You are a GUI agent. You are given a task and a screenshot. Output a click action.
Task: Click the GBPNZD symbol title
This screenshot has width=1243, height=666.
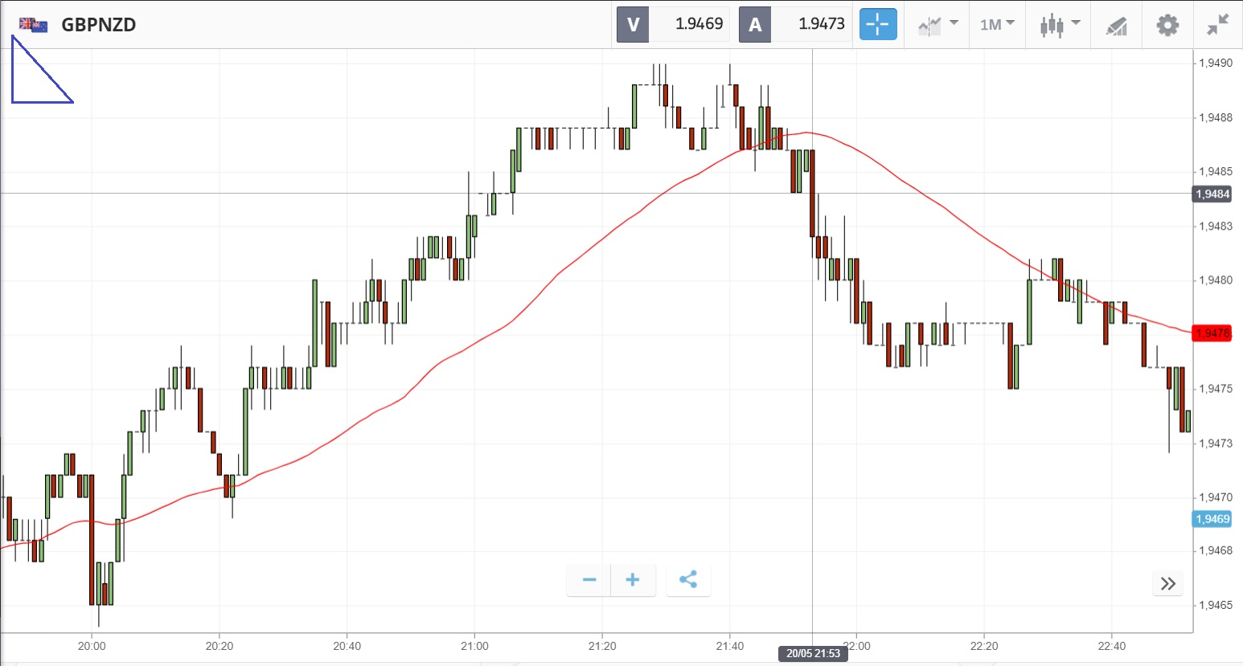tap(99, 25)
